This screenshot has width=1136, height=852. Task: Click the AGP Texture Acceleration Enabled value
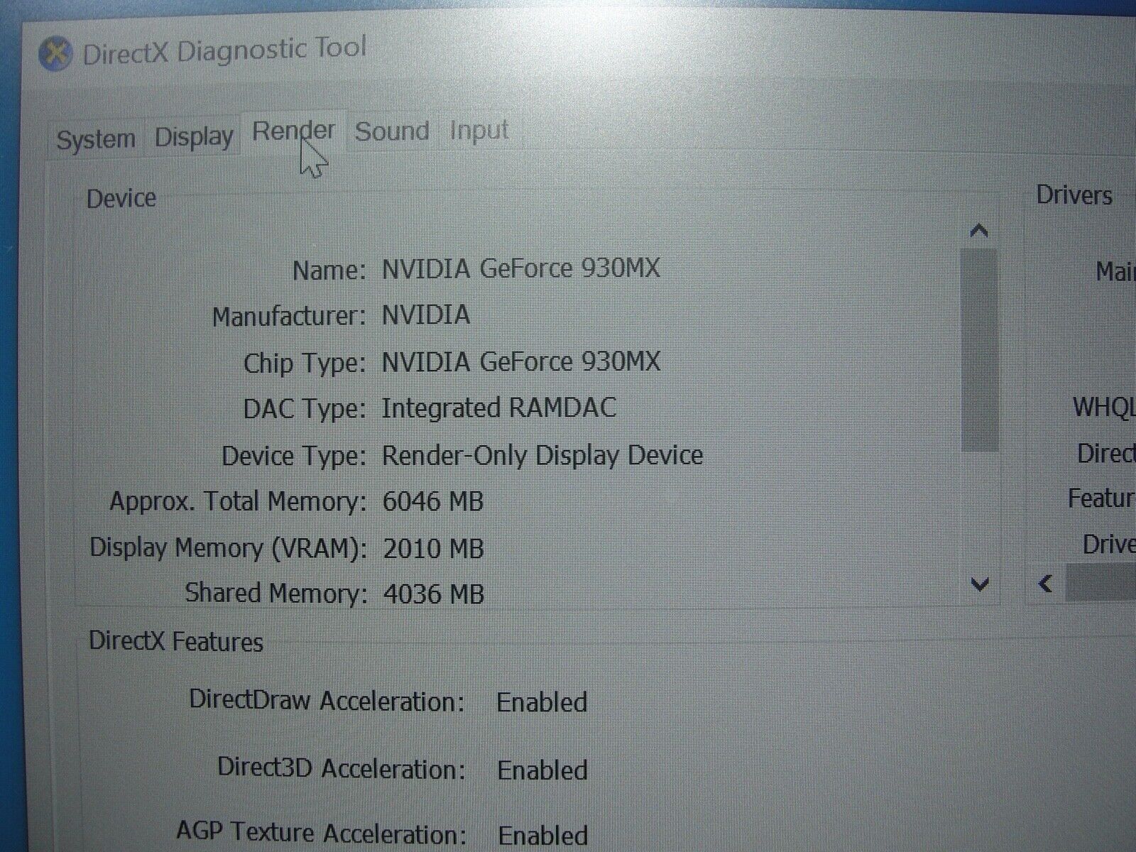pyautogui.click(x=543, y=836)
